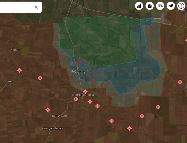Screen dimensions: 187x143
Task: Click the info circle icon
Action: coord(181,6)
